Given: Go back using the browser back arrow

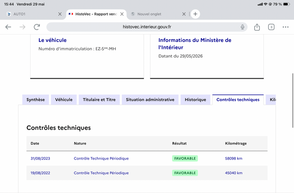Looking at the screenshot, I should 8,27.
